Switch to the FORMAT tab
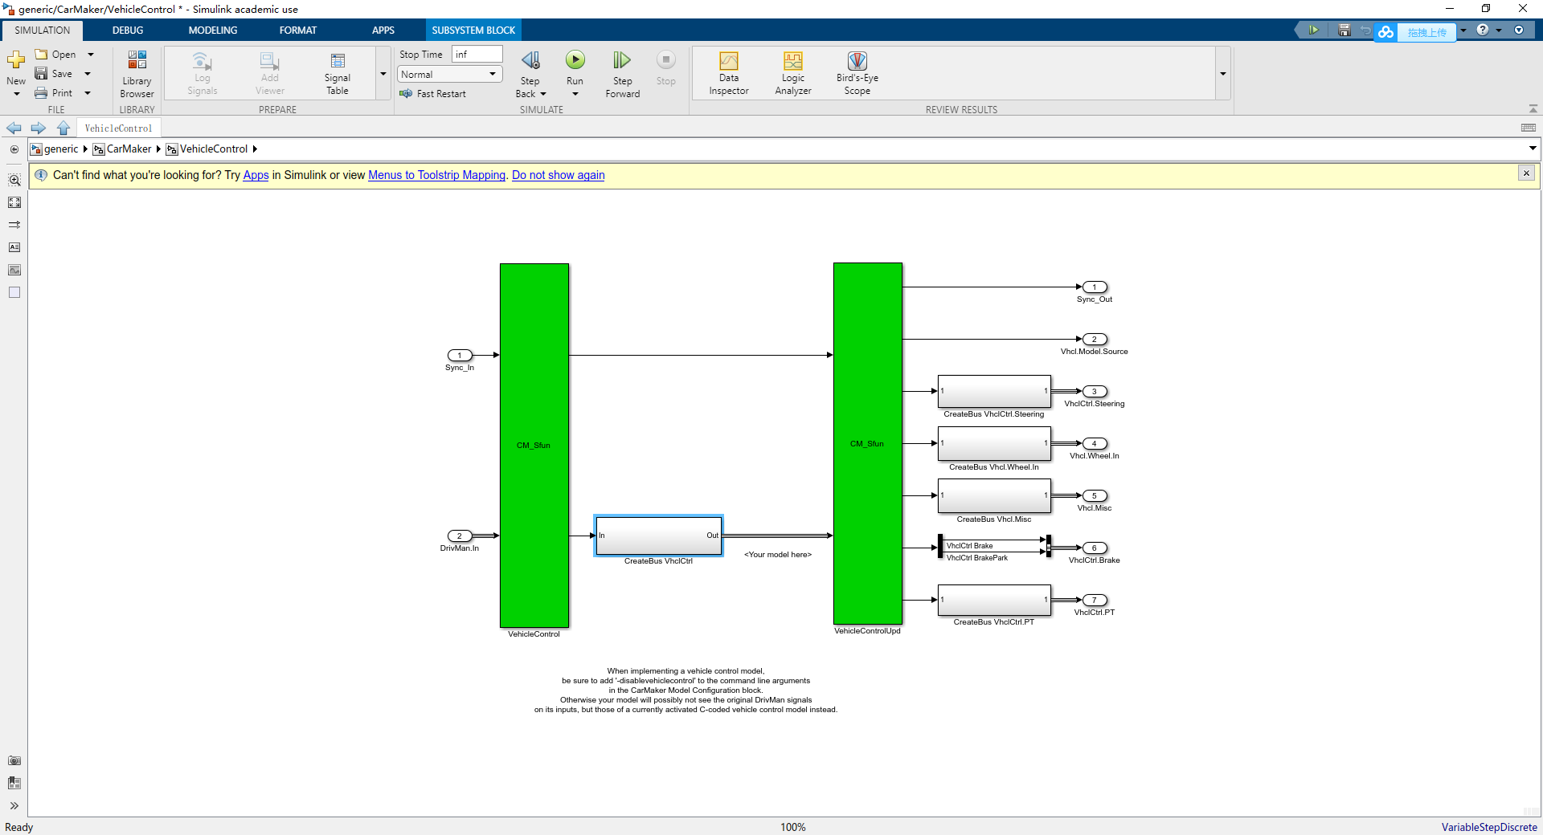Screen dimensions: 1543x835 pos(298,31)
